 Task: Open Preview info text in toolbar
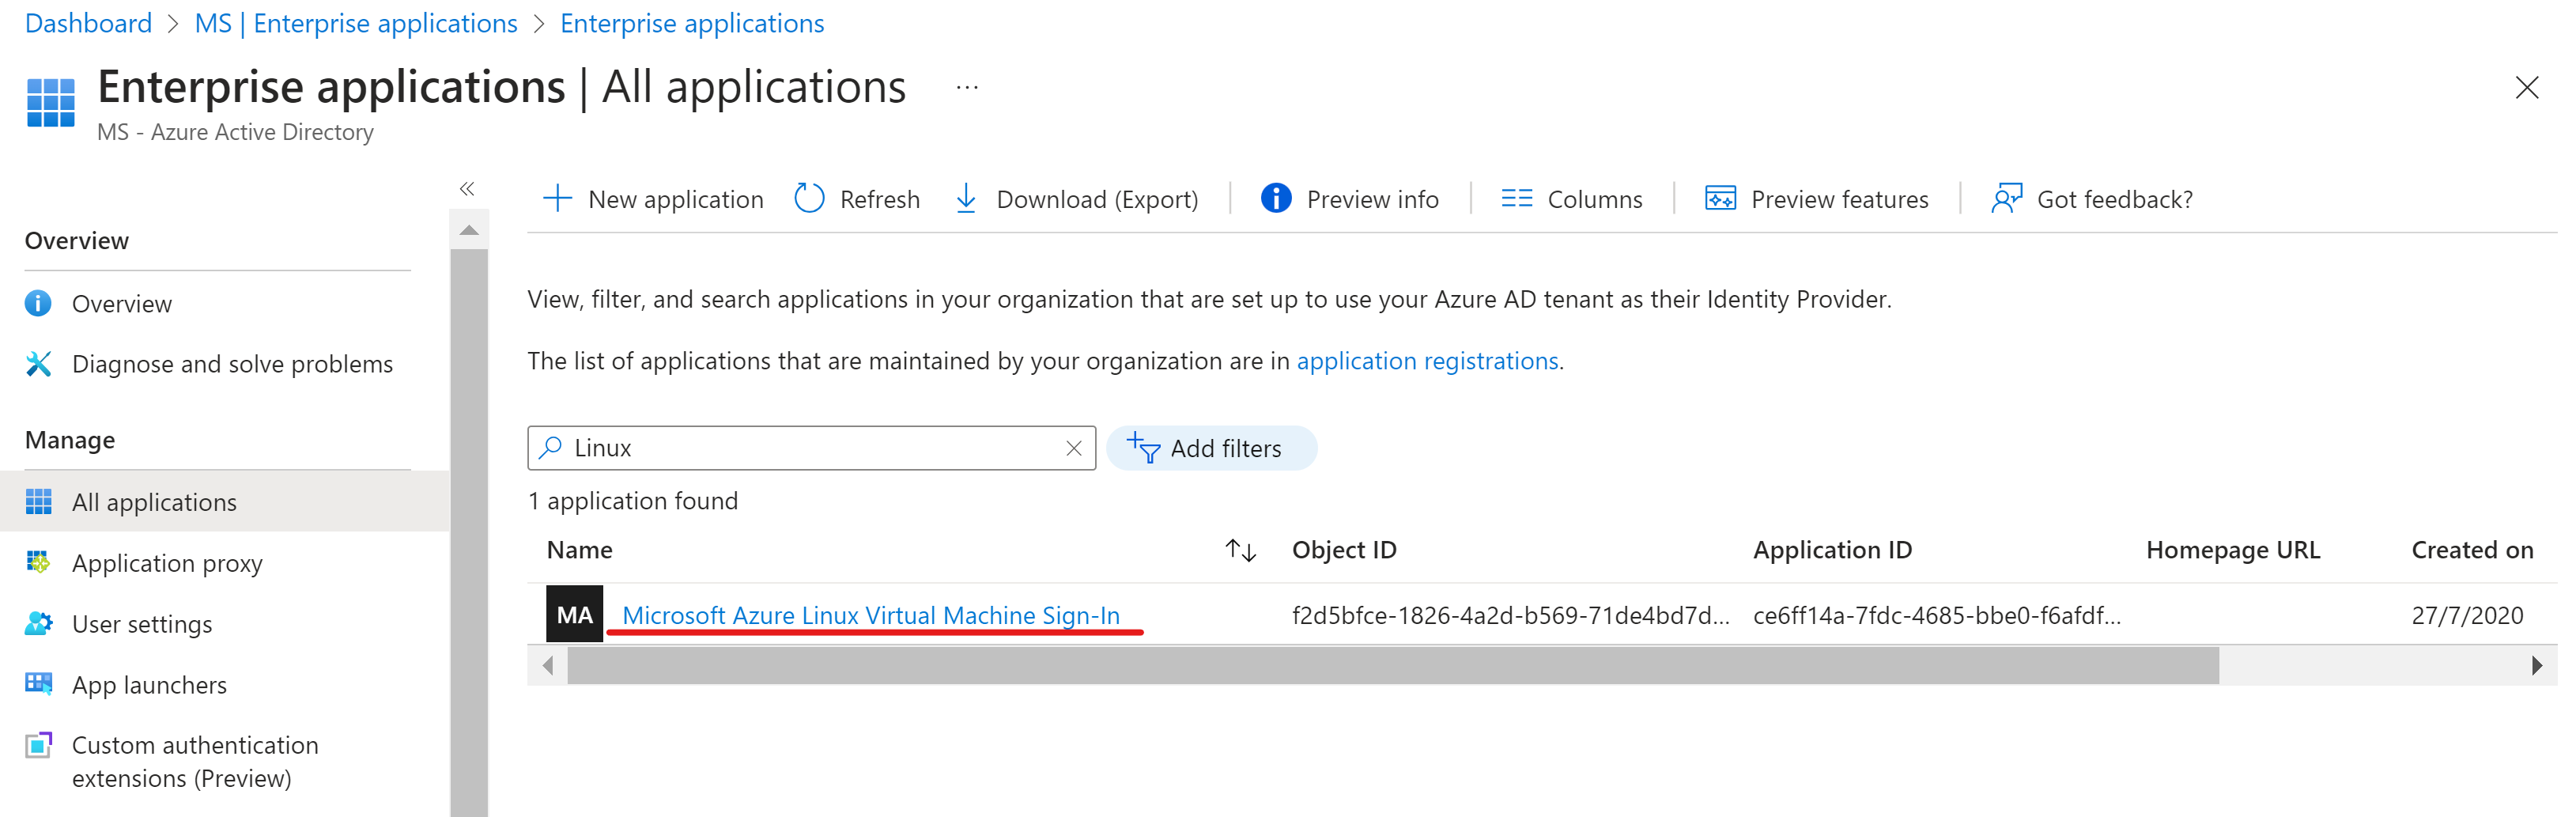pos(1372,199)
